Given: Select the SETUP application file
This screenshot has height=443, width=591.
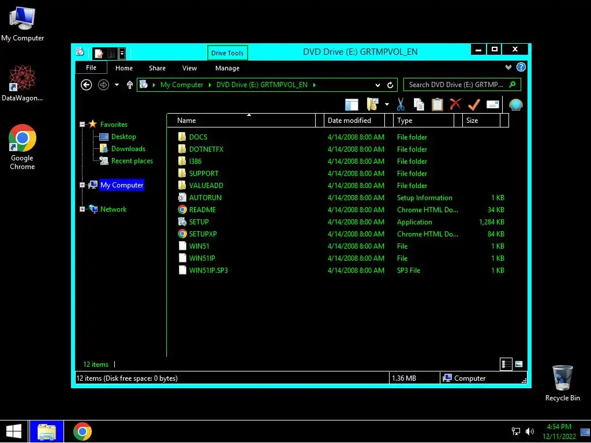Looking at the screenshot, I should click(199, 222).
